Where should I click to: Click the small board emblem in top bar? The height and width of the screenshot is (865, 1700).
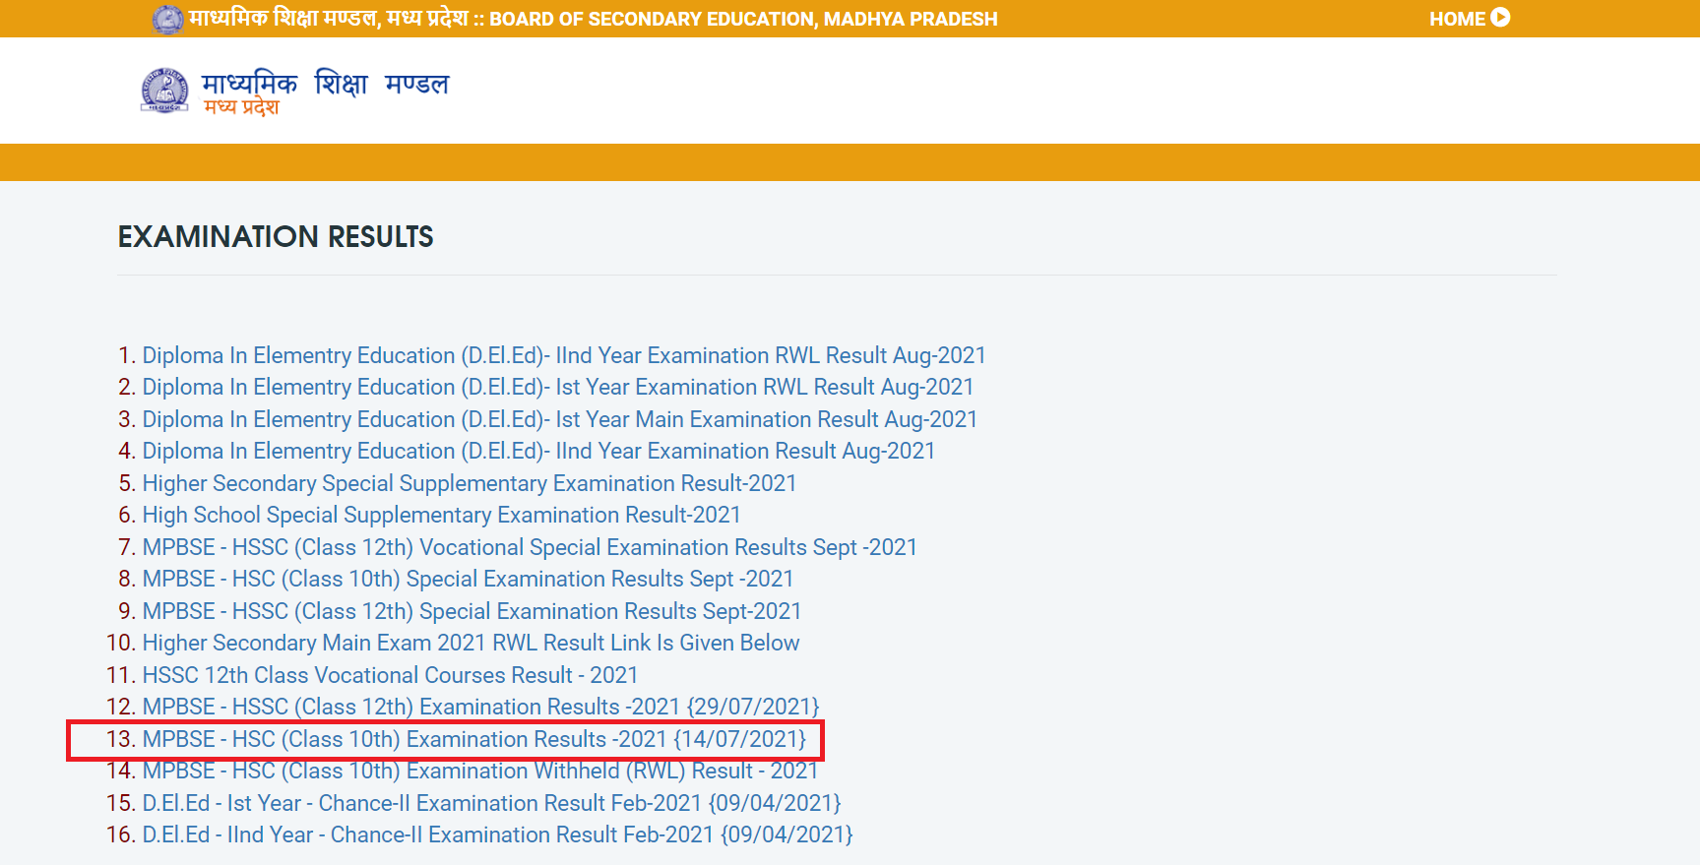tap(167, 19)
